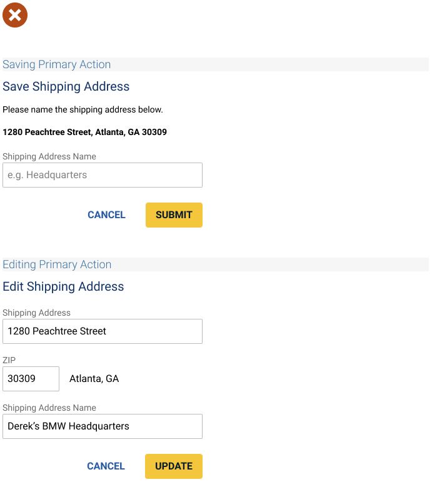This screenshot has width=432, height=487.
Task: Click the Derek's BMW Headquarters name field
Action: (103, 426)
